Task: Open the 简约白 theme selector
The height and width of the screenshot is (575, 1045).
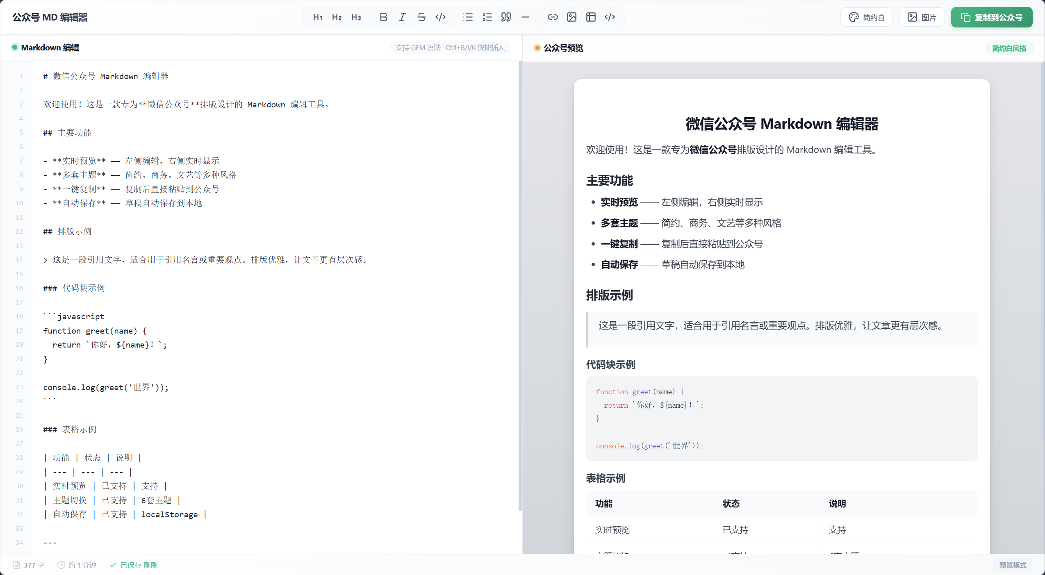Action: point(867,17)
